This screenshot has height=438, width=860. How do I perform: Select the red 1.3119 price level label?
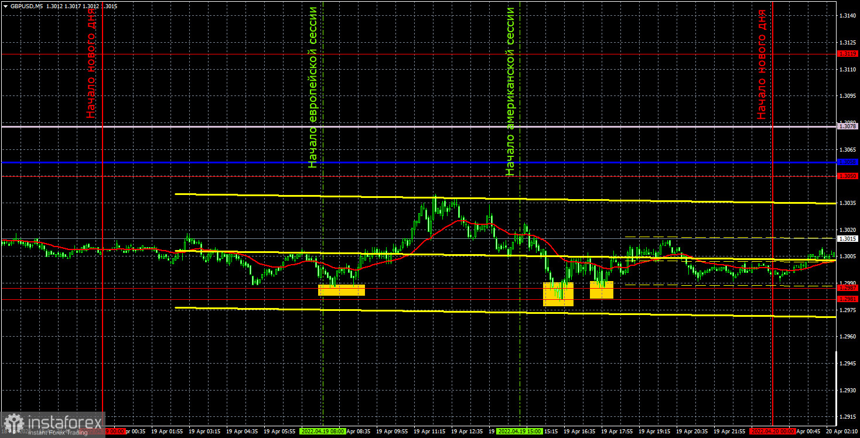848,54
